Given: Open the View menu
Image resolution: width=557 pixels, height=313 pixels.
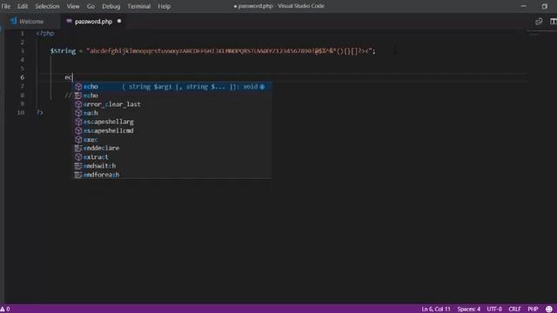Looking at the screenshot, I should pos(73,6).
